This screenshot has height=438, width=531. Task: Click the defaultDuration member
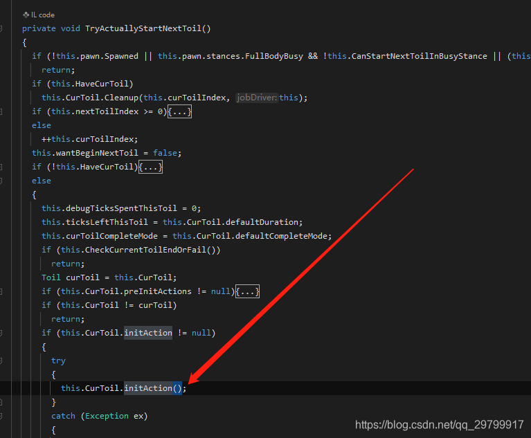tap(262, 222)
